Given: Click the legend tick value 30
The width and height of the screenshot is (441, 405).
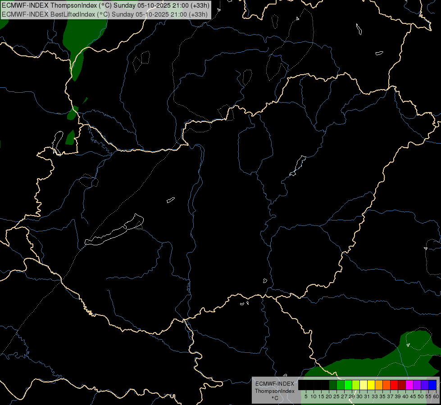Looking at the screenshot, I should pyautogui.click(x=359, y=396).
